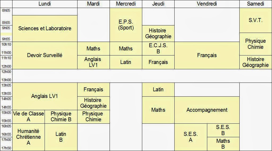
Task: Select the S.V.T. class on Samedi
Action: [256, 20]
